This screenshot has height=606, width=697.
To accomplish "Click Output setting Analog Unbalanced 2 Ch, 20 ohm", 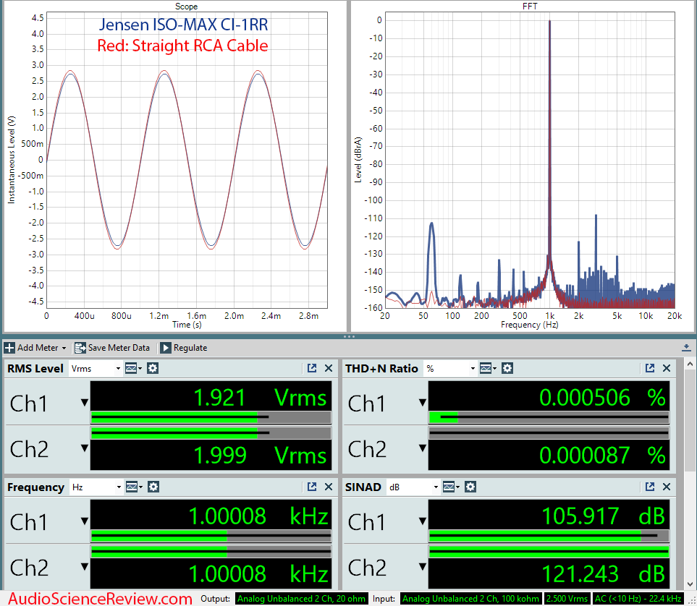I will (301, 599).
